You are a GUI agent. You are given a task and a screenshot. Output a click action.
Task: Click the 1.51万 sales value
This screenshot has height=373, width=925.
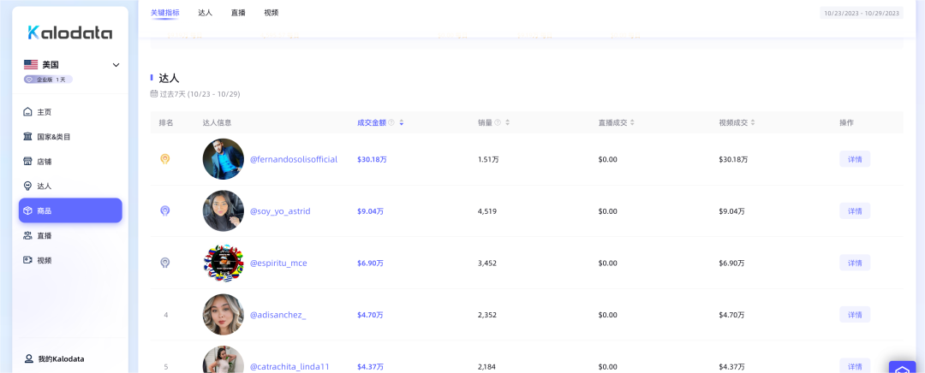[489, 159]
